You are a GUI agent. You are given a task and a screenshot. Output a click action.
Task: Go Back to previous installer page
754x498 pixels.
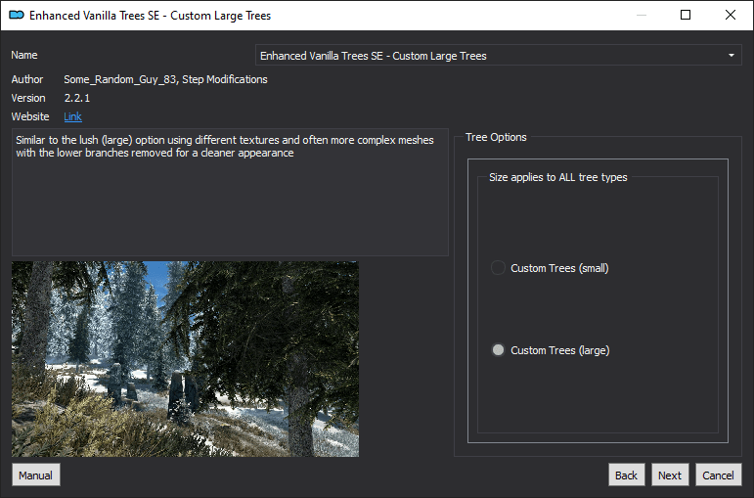626,475
